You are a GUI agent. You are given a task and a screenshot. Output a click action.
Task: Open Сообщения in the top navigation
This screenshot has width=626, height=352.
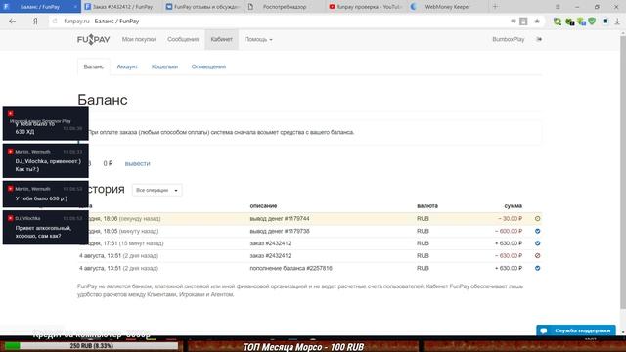tap(183, 39)
